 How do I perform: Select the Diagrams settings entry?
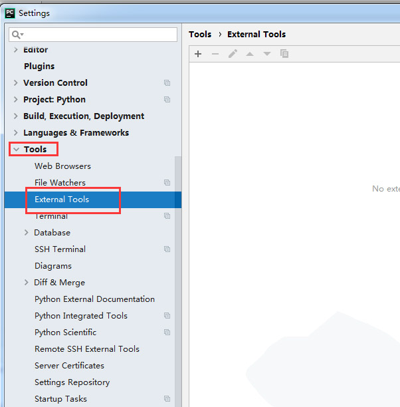pyautogui.click(x=53, y=266)
